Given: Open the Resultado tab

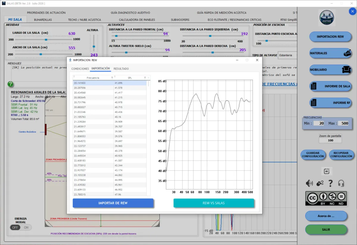Looking at the screenshot, I should [x=121, y=69].
